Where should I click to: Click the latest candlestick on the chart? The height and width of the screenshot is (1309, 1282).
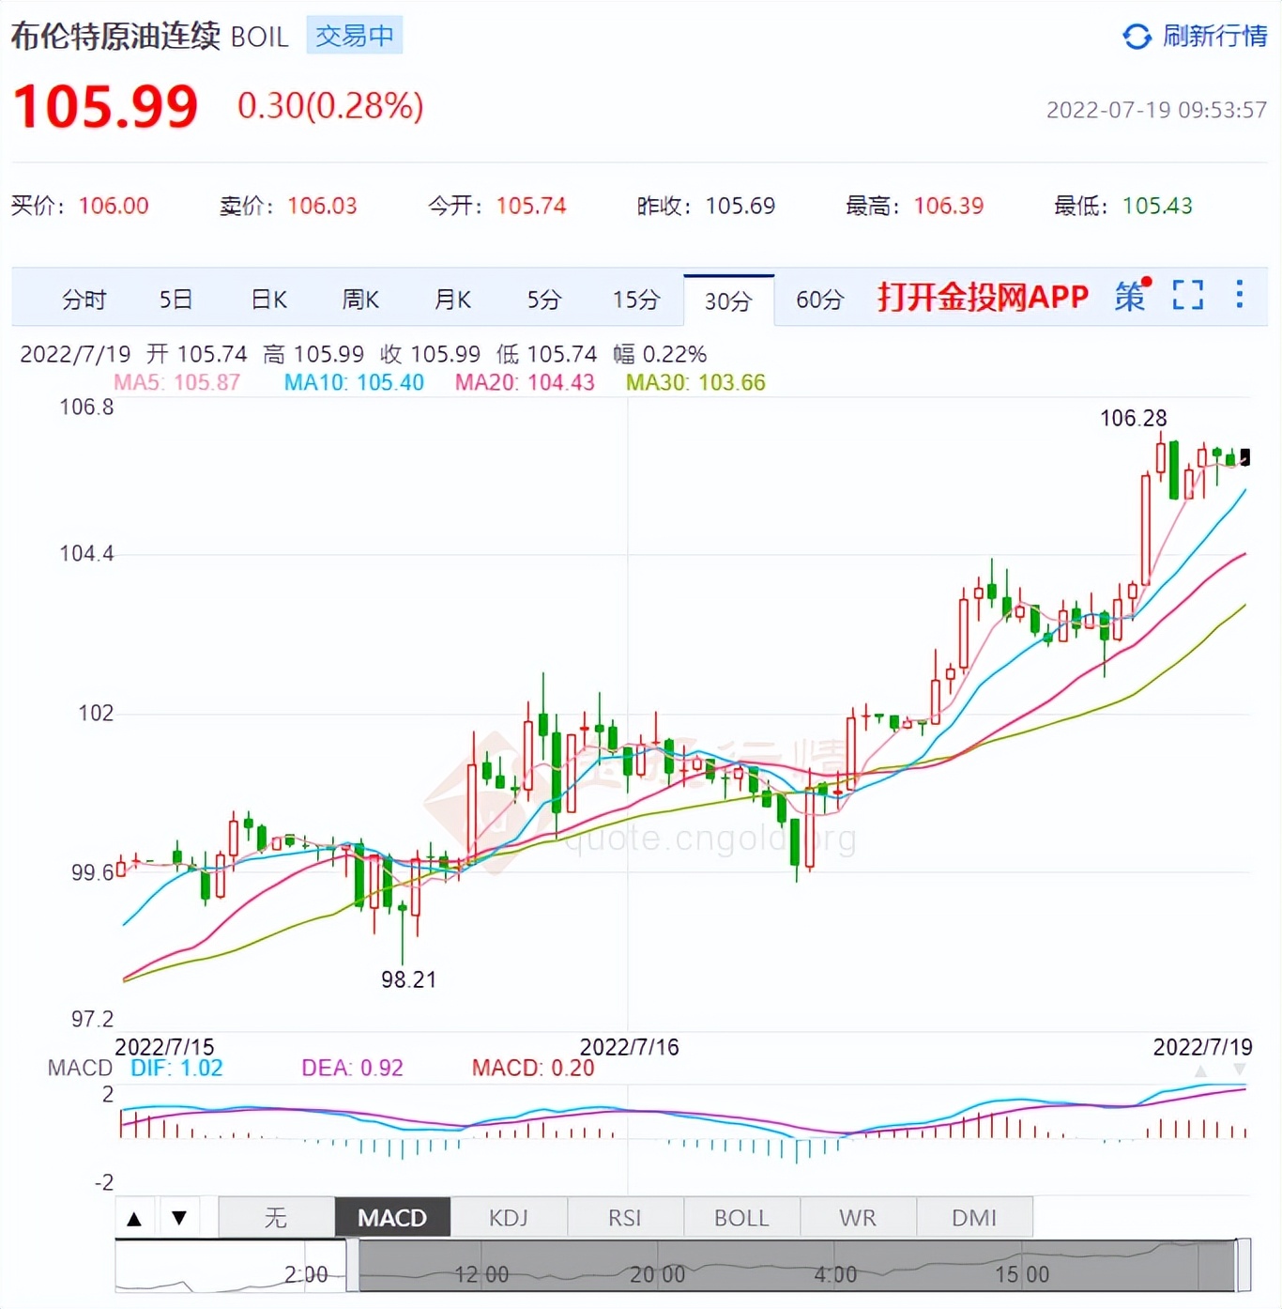pyautogui.click(x=1245, y=457)
